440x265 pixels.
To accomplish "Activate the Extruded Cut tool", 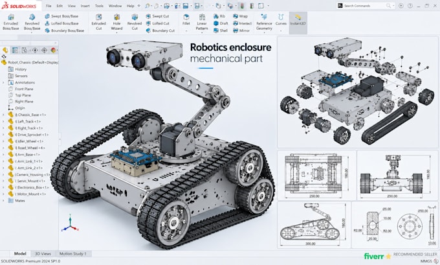I will click(x=98, y=21).
